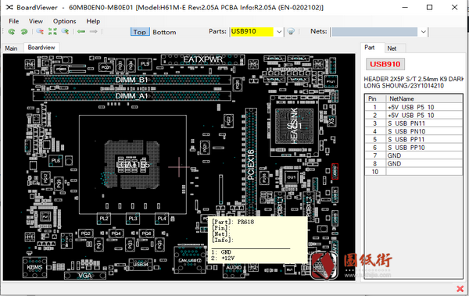Select the Boardview tab
This screenshot has height=296, width=469.
tap(41, 48)
